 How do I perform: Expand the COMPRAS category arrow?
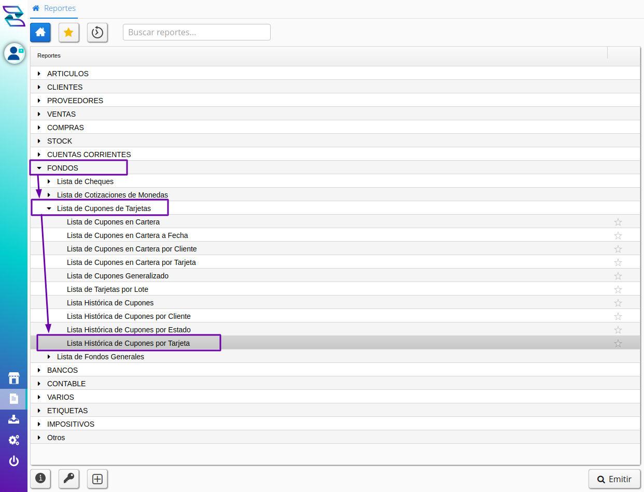[39, 128]
